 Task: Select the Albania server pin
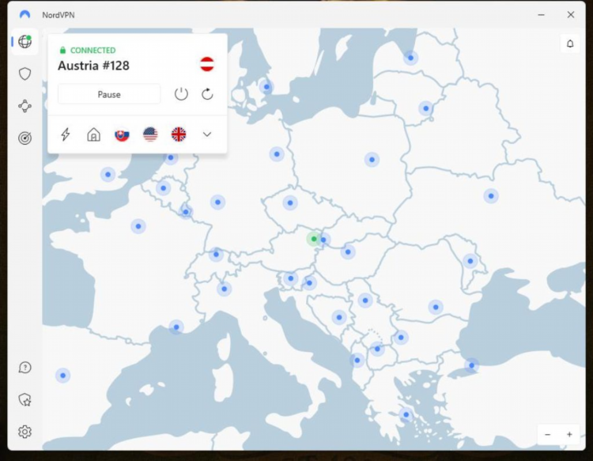coord(357,360)
